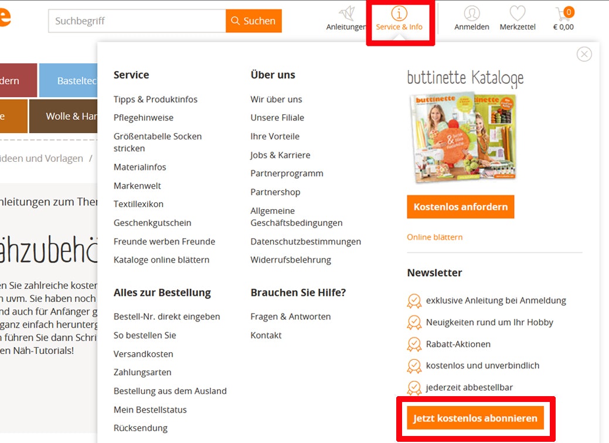Open Größentabelle Socken stricken
The height and width of the screenshot is (443, 609).
coord(158,142)
